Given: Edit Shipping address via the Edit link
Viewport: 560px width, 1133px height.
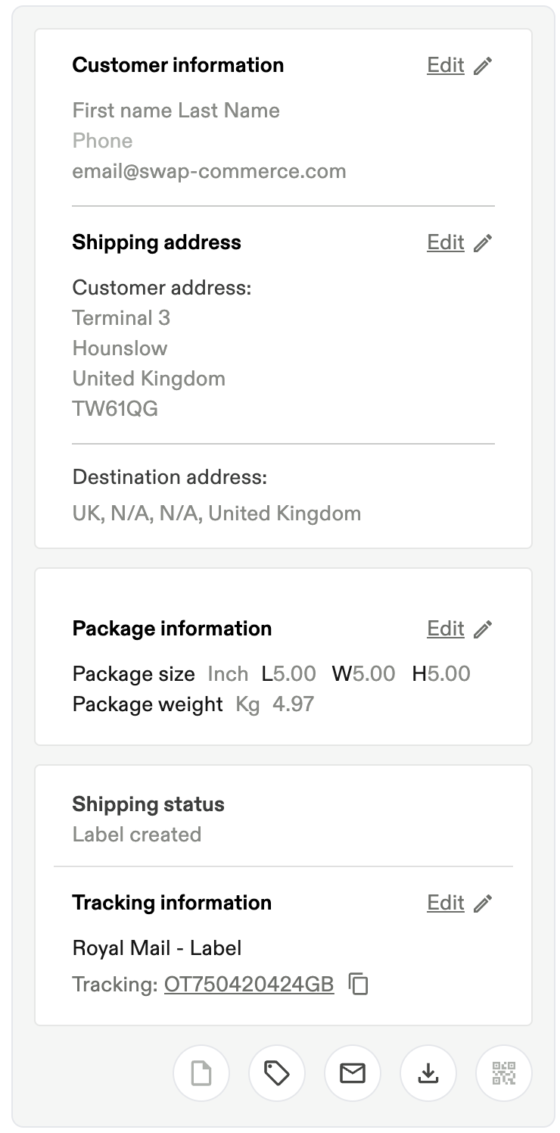Looking at the screenshot, I should [446, 242].
